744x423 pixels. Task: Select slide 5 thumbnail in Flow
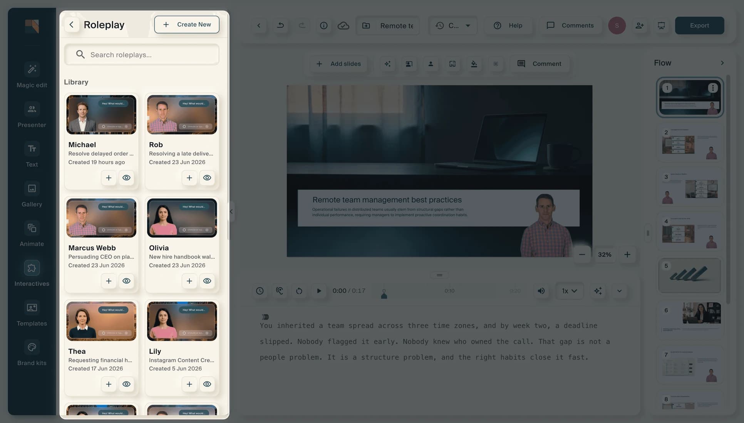tap(689, 275)
